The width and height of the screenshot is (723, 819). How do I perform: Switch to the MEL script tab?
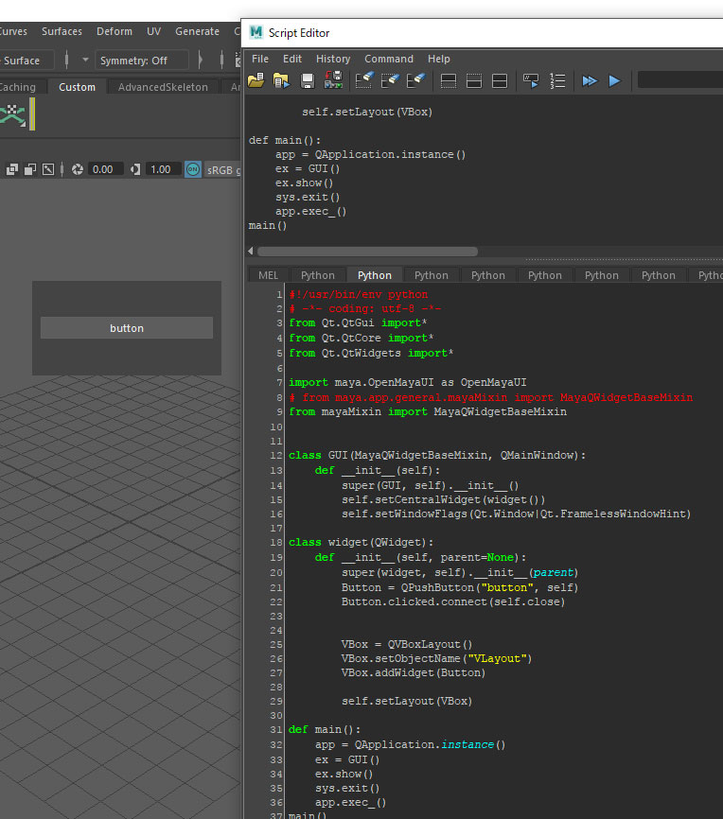[x=269, y=275]
